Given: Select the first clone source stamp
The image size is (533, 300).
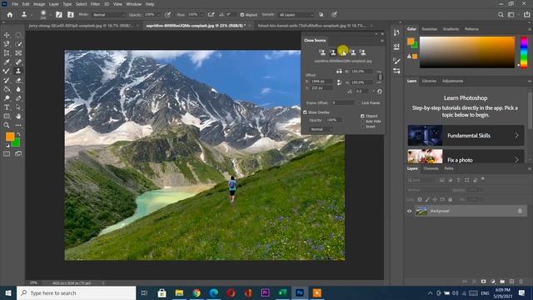Looking at the screenshot, I should (x=322, y=52).
